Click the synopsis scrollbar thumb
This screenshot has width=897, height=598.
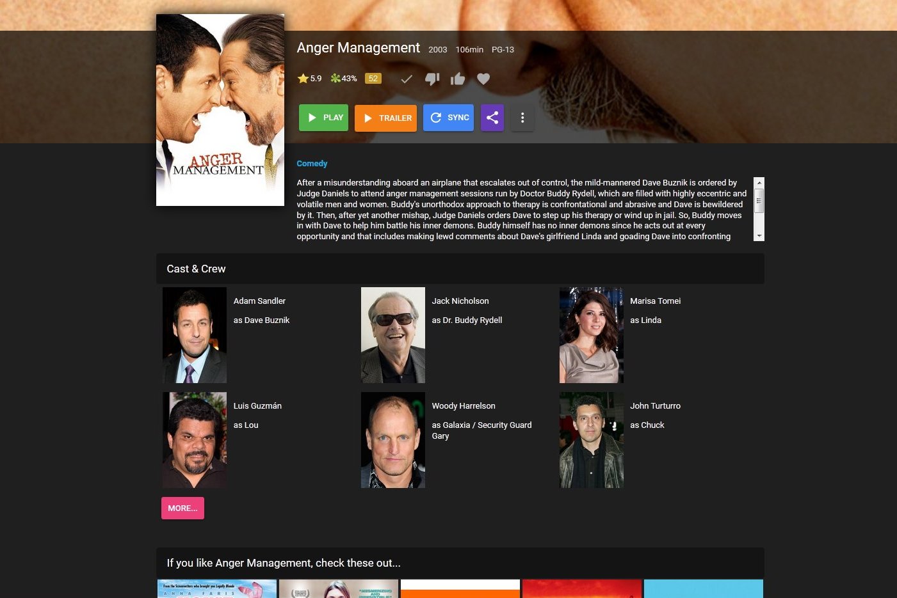coord(759,200)
